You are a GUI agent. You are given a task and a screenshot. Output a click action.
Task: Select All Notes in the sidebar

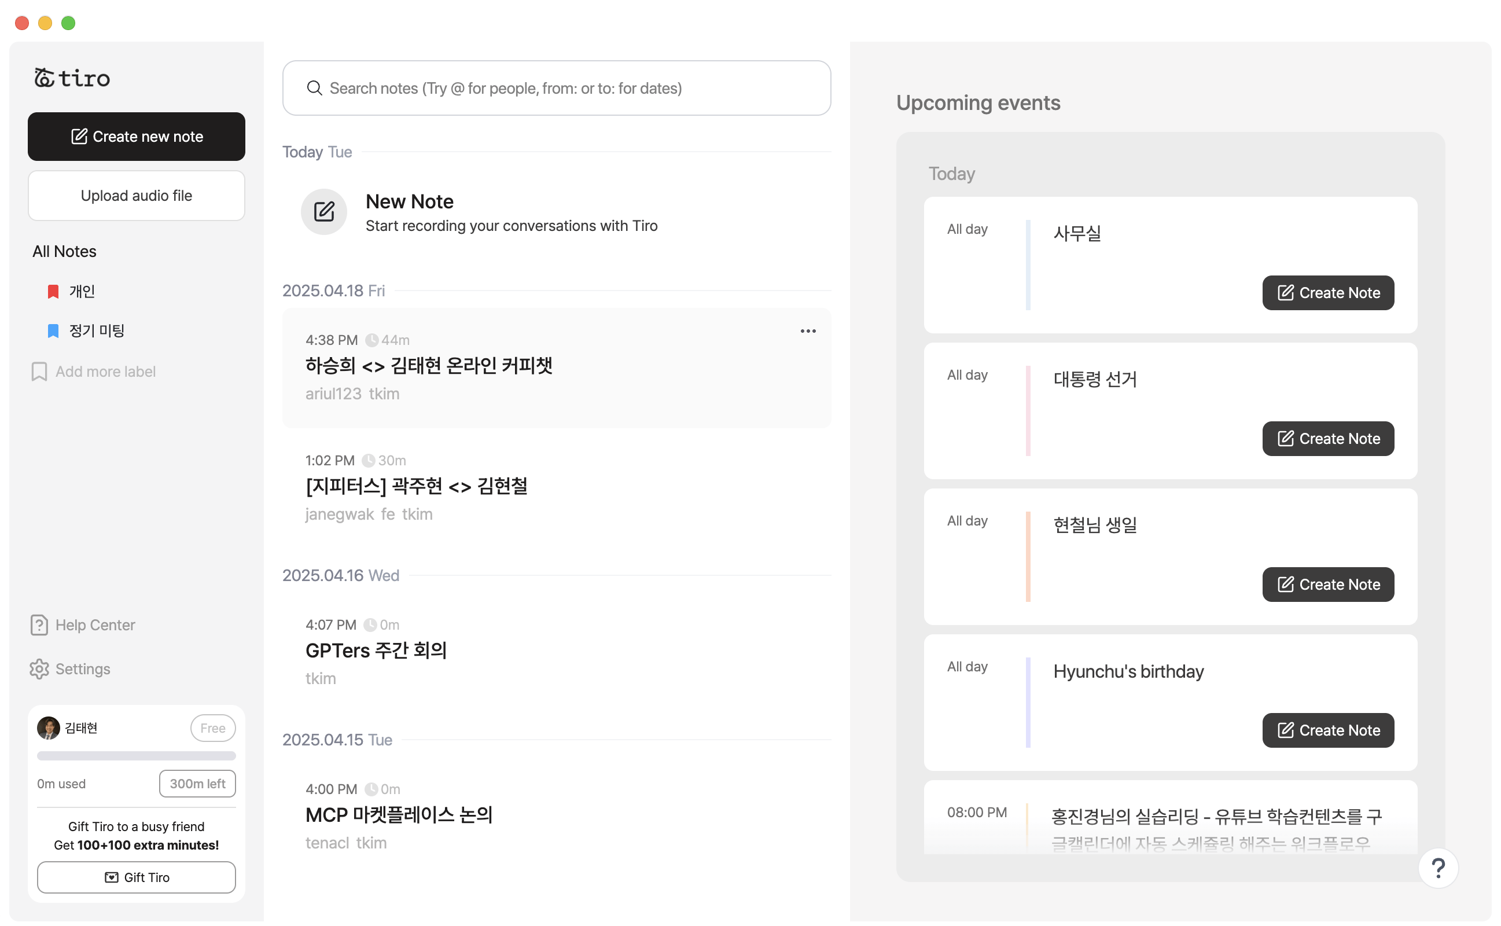pos(64,252)
